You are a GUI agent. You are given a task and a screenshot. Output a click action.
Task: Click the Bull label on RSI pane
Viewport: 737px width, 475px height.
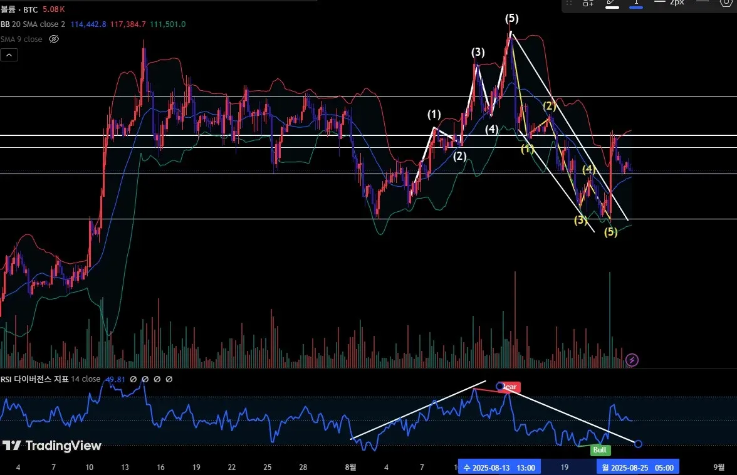tap(600, 450)
